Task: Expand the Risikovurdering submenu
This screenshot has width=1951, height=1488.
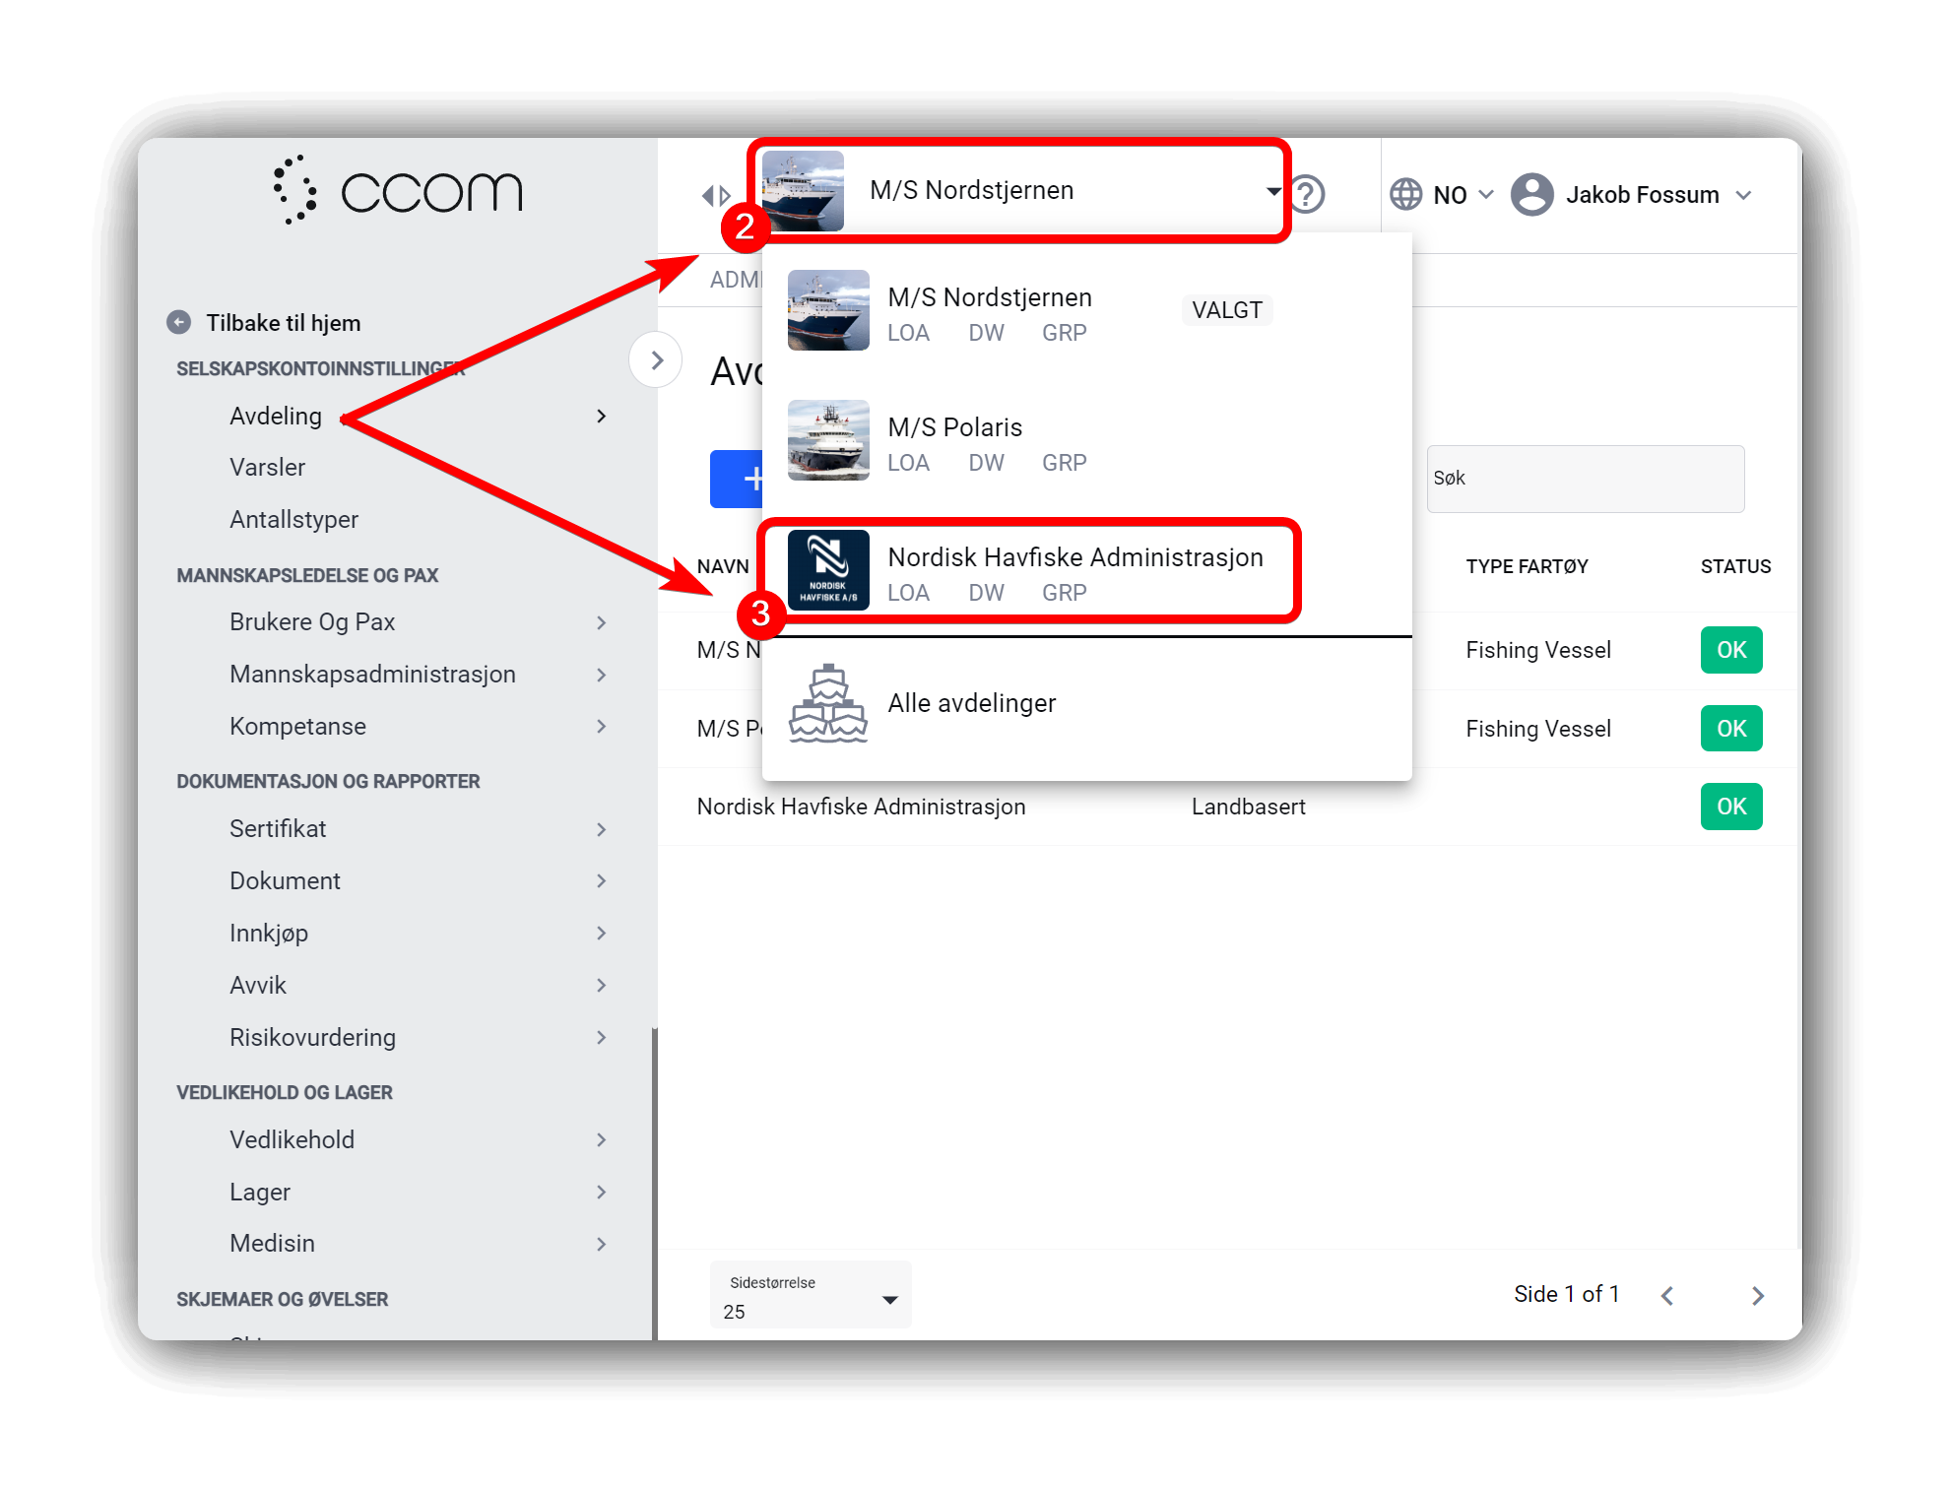Action: (x=601, y=1038)
